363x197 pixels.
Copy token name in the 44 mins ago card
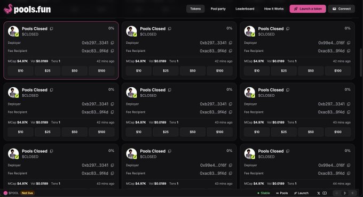point(288,151)
